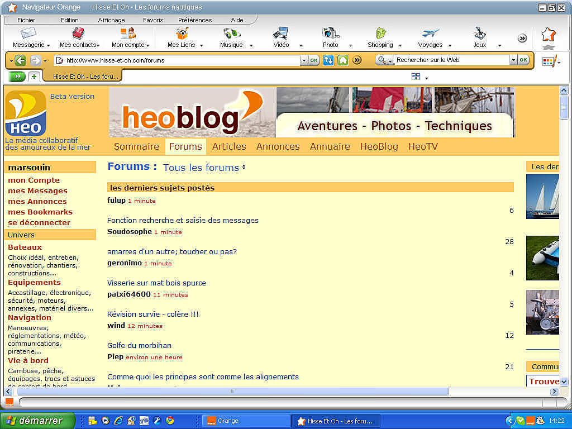Go to the browser home page icon
Image resolution: width=572 pixels, height=429 pixels.
click(x=342, y=60)
